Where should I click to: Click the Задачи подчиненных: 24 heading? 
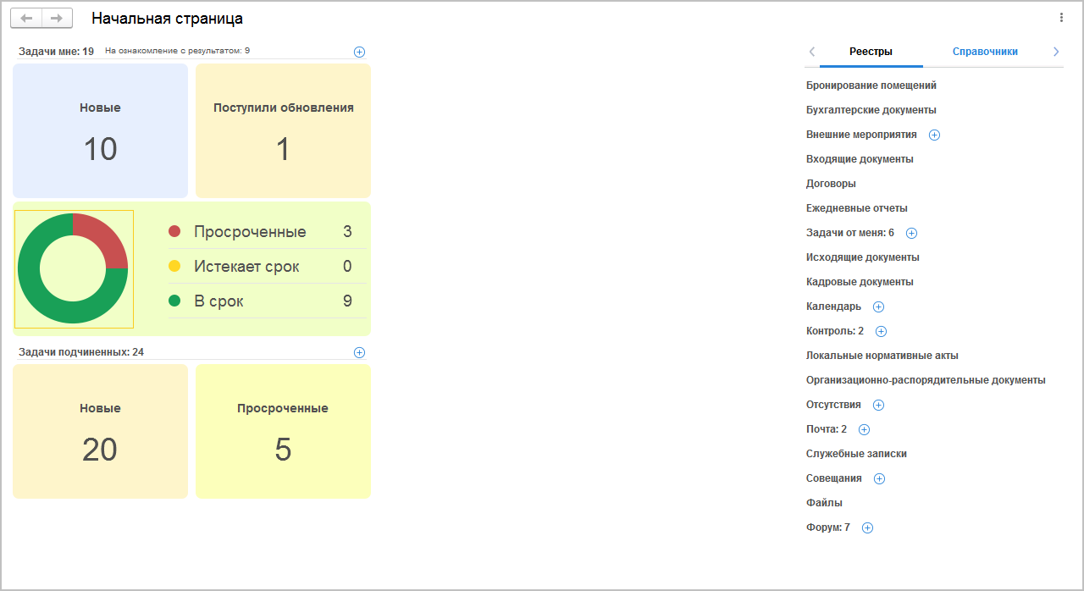tap(81, 352)
